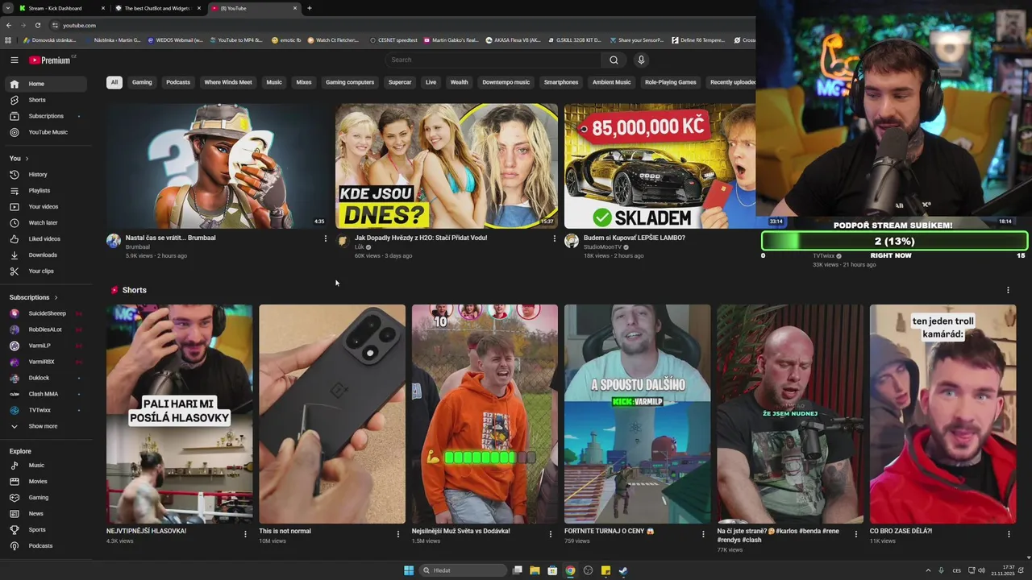The height and width of the screenshot is (580, 1032).
Task: Open Subscriptions in the sidebar
Action: (x=44, y=116)
